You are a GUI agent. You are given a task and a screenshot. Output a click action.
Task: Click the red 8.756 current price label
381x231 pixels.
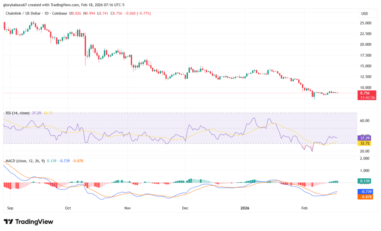click(367, 93)
